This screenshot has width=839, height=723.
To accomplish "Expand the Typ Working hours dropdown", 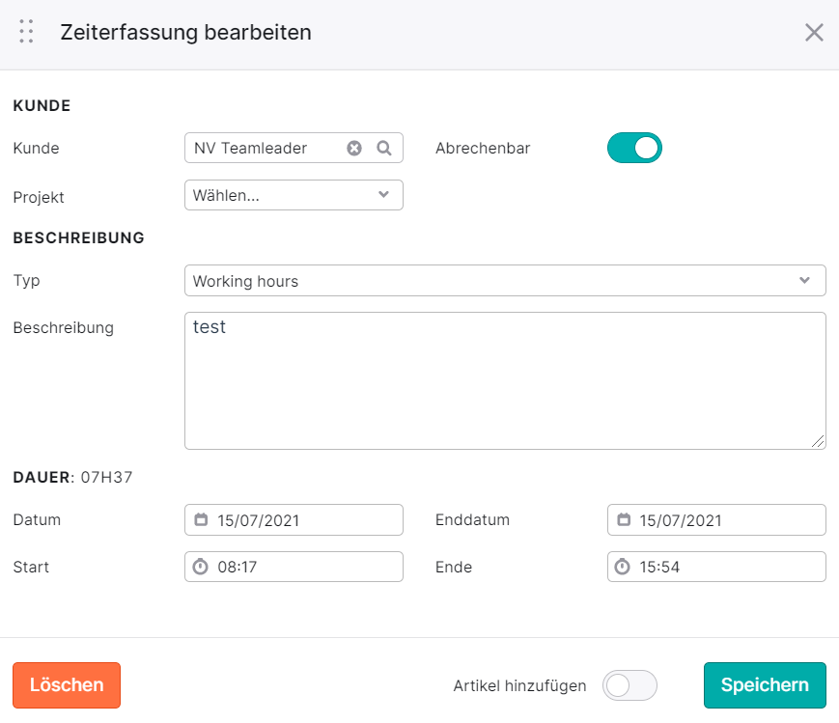I will point(505,281).
